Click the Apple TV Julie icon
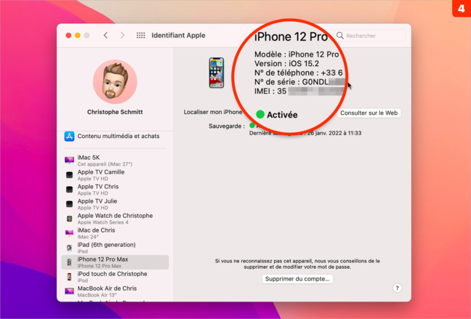 click(69, 204)
